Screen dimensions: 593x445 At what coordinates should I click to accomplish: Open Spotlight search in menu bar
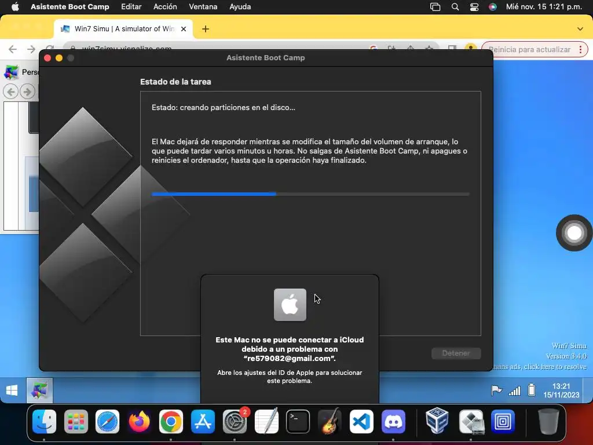[x=455, y=7]
